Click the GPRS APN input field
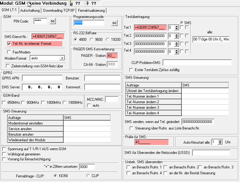This screenshot has width=240, height=182. [42, 78]
